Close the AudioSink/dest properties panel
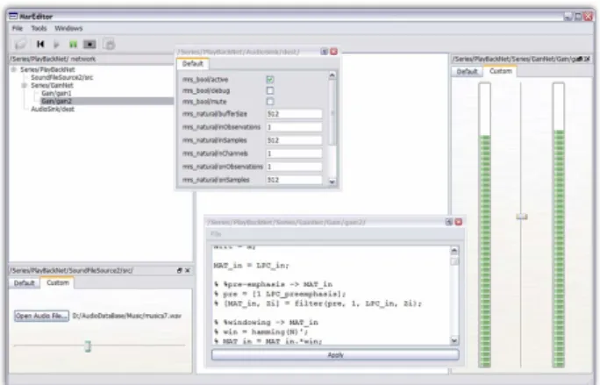The height and width of the screenshot is (385, 600). click(333, 51)
